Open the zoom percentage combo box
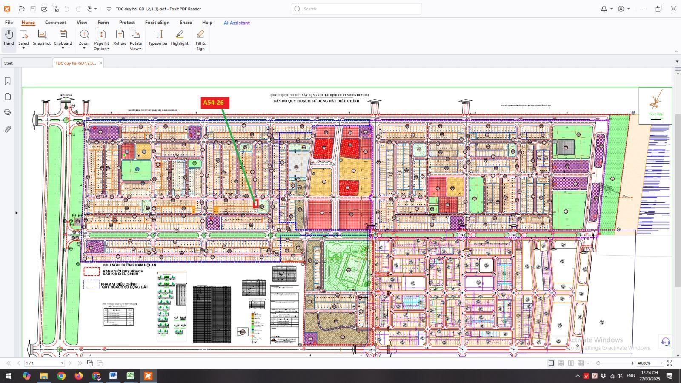681x383 pixels. pyautogui.click(x=661, y=363)
